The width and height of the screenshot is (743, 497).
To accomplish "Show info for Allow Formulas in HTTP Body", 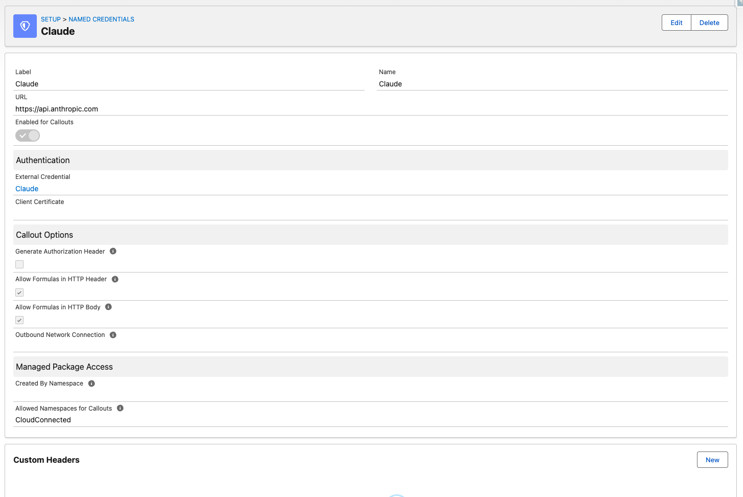I will (108, 307).
